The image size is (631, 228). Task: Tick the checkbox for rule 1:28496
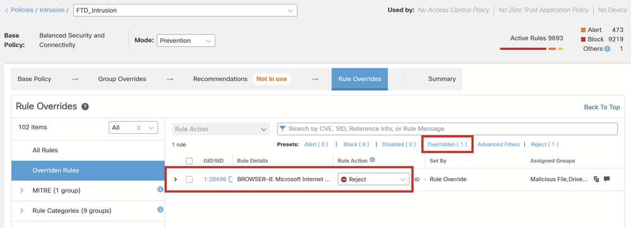pos(189,179)
